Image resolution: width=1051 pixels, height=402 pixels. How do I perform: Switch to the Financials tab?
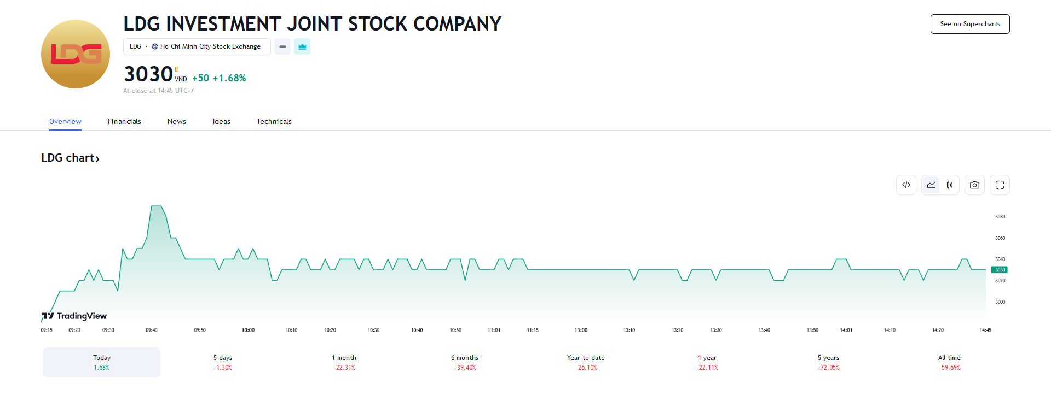[x=124, y=121]
